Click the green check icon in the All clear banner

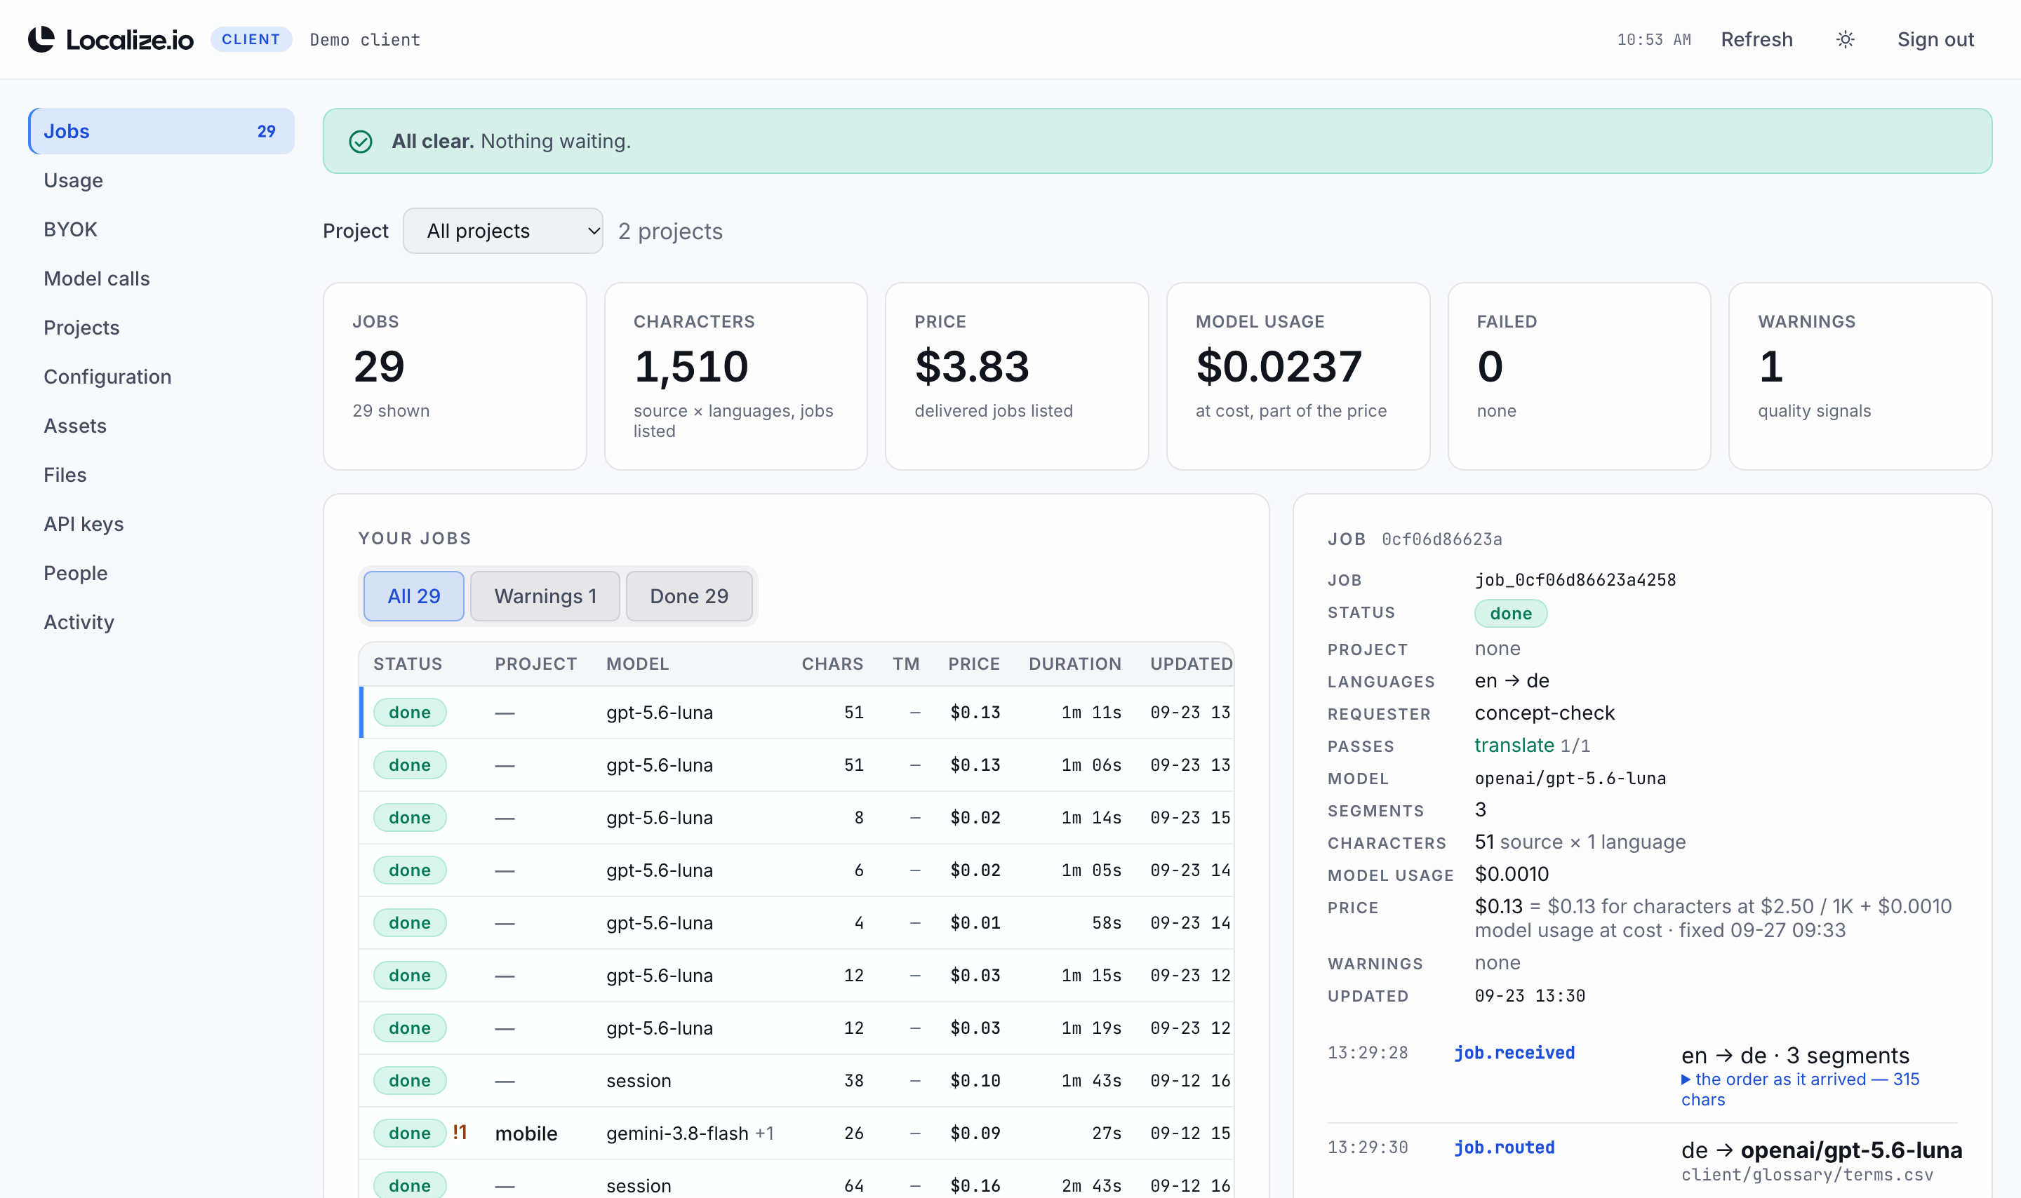[x=360, y=141]
